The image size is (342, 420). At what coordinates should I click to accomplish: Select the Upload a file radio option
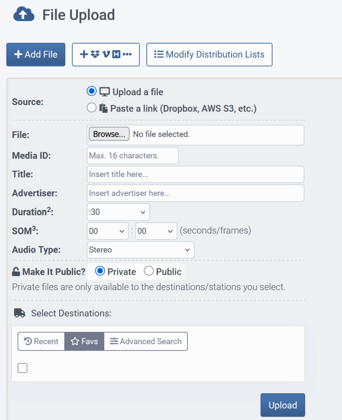[92, 91]
